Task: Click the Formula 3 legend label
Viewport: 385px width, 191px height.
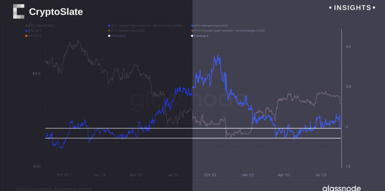Action: (118, 36)
